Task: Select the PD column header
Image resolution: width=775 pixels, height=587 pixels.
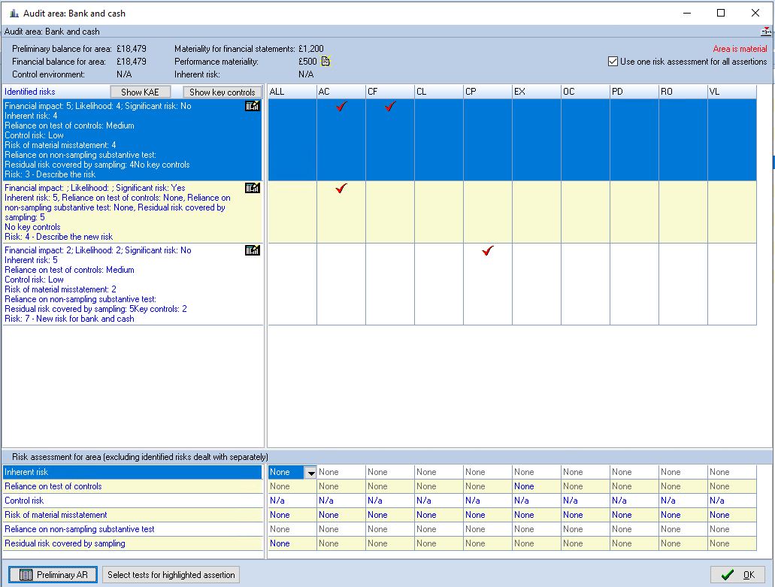Action: click(x=634, y=92)
